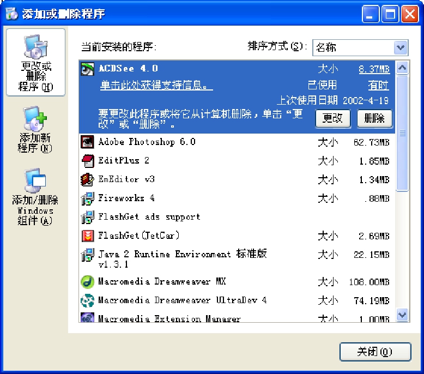Click the 当前安装的程序 label

[x=119, y=47]
